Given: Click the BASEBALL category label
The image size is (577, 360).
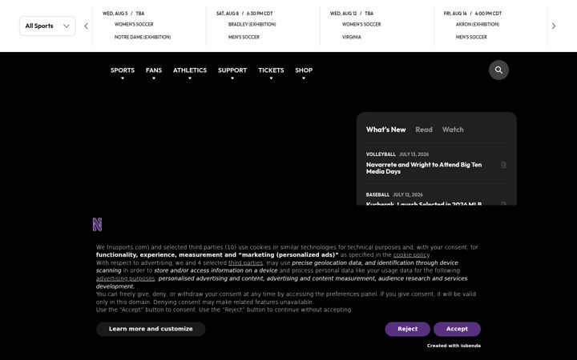Looking at the screenshot, I should pyautogui.click(x=377, y=194).
